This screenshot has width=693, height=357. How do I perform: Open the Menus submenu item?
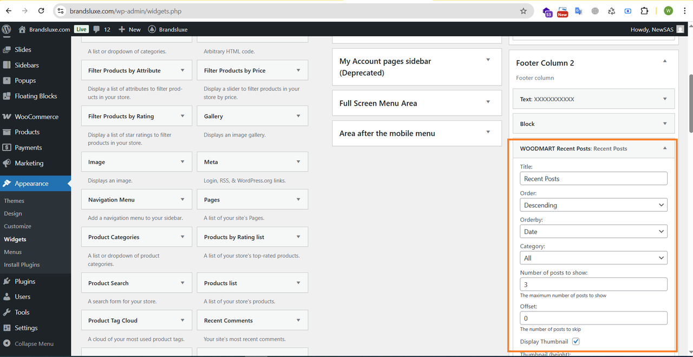click(x=13, y=252)
